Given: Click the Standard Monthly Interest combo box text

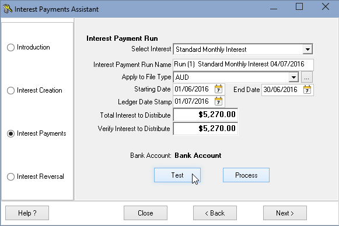Looking at the screenshot, I should coord(211,50).
